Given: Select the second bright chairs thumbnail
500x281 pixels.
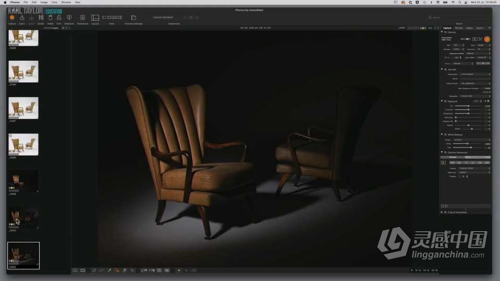Looking at the screenshot, I should [x=23, y=72].
